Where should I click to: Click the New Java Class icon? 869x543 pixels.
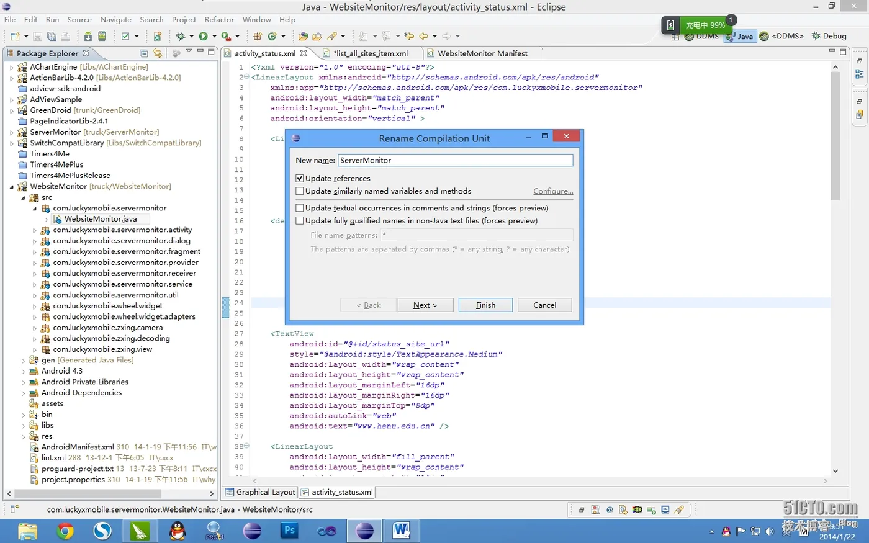pos(272,37)
